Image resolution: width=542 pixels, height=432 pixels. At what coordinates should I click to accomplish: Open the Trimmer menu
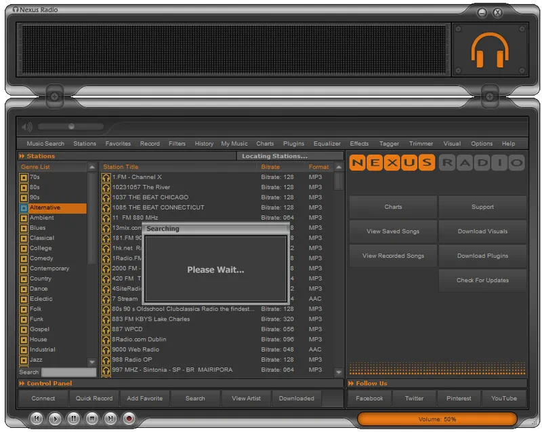(421, 144)
